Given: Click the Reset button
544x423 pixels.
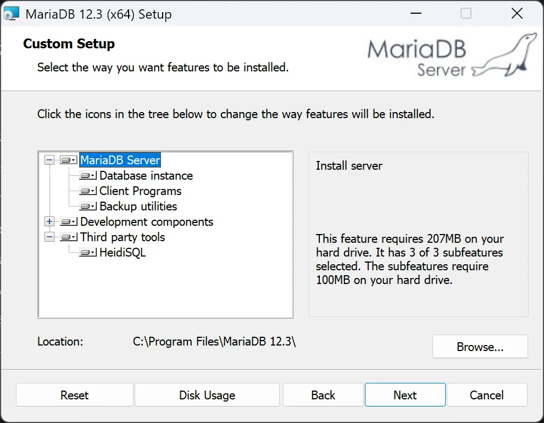Looking at the screenshot, I should [75, 395].
